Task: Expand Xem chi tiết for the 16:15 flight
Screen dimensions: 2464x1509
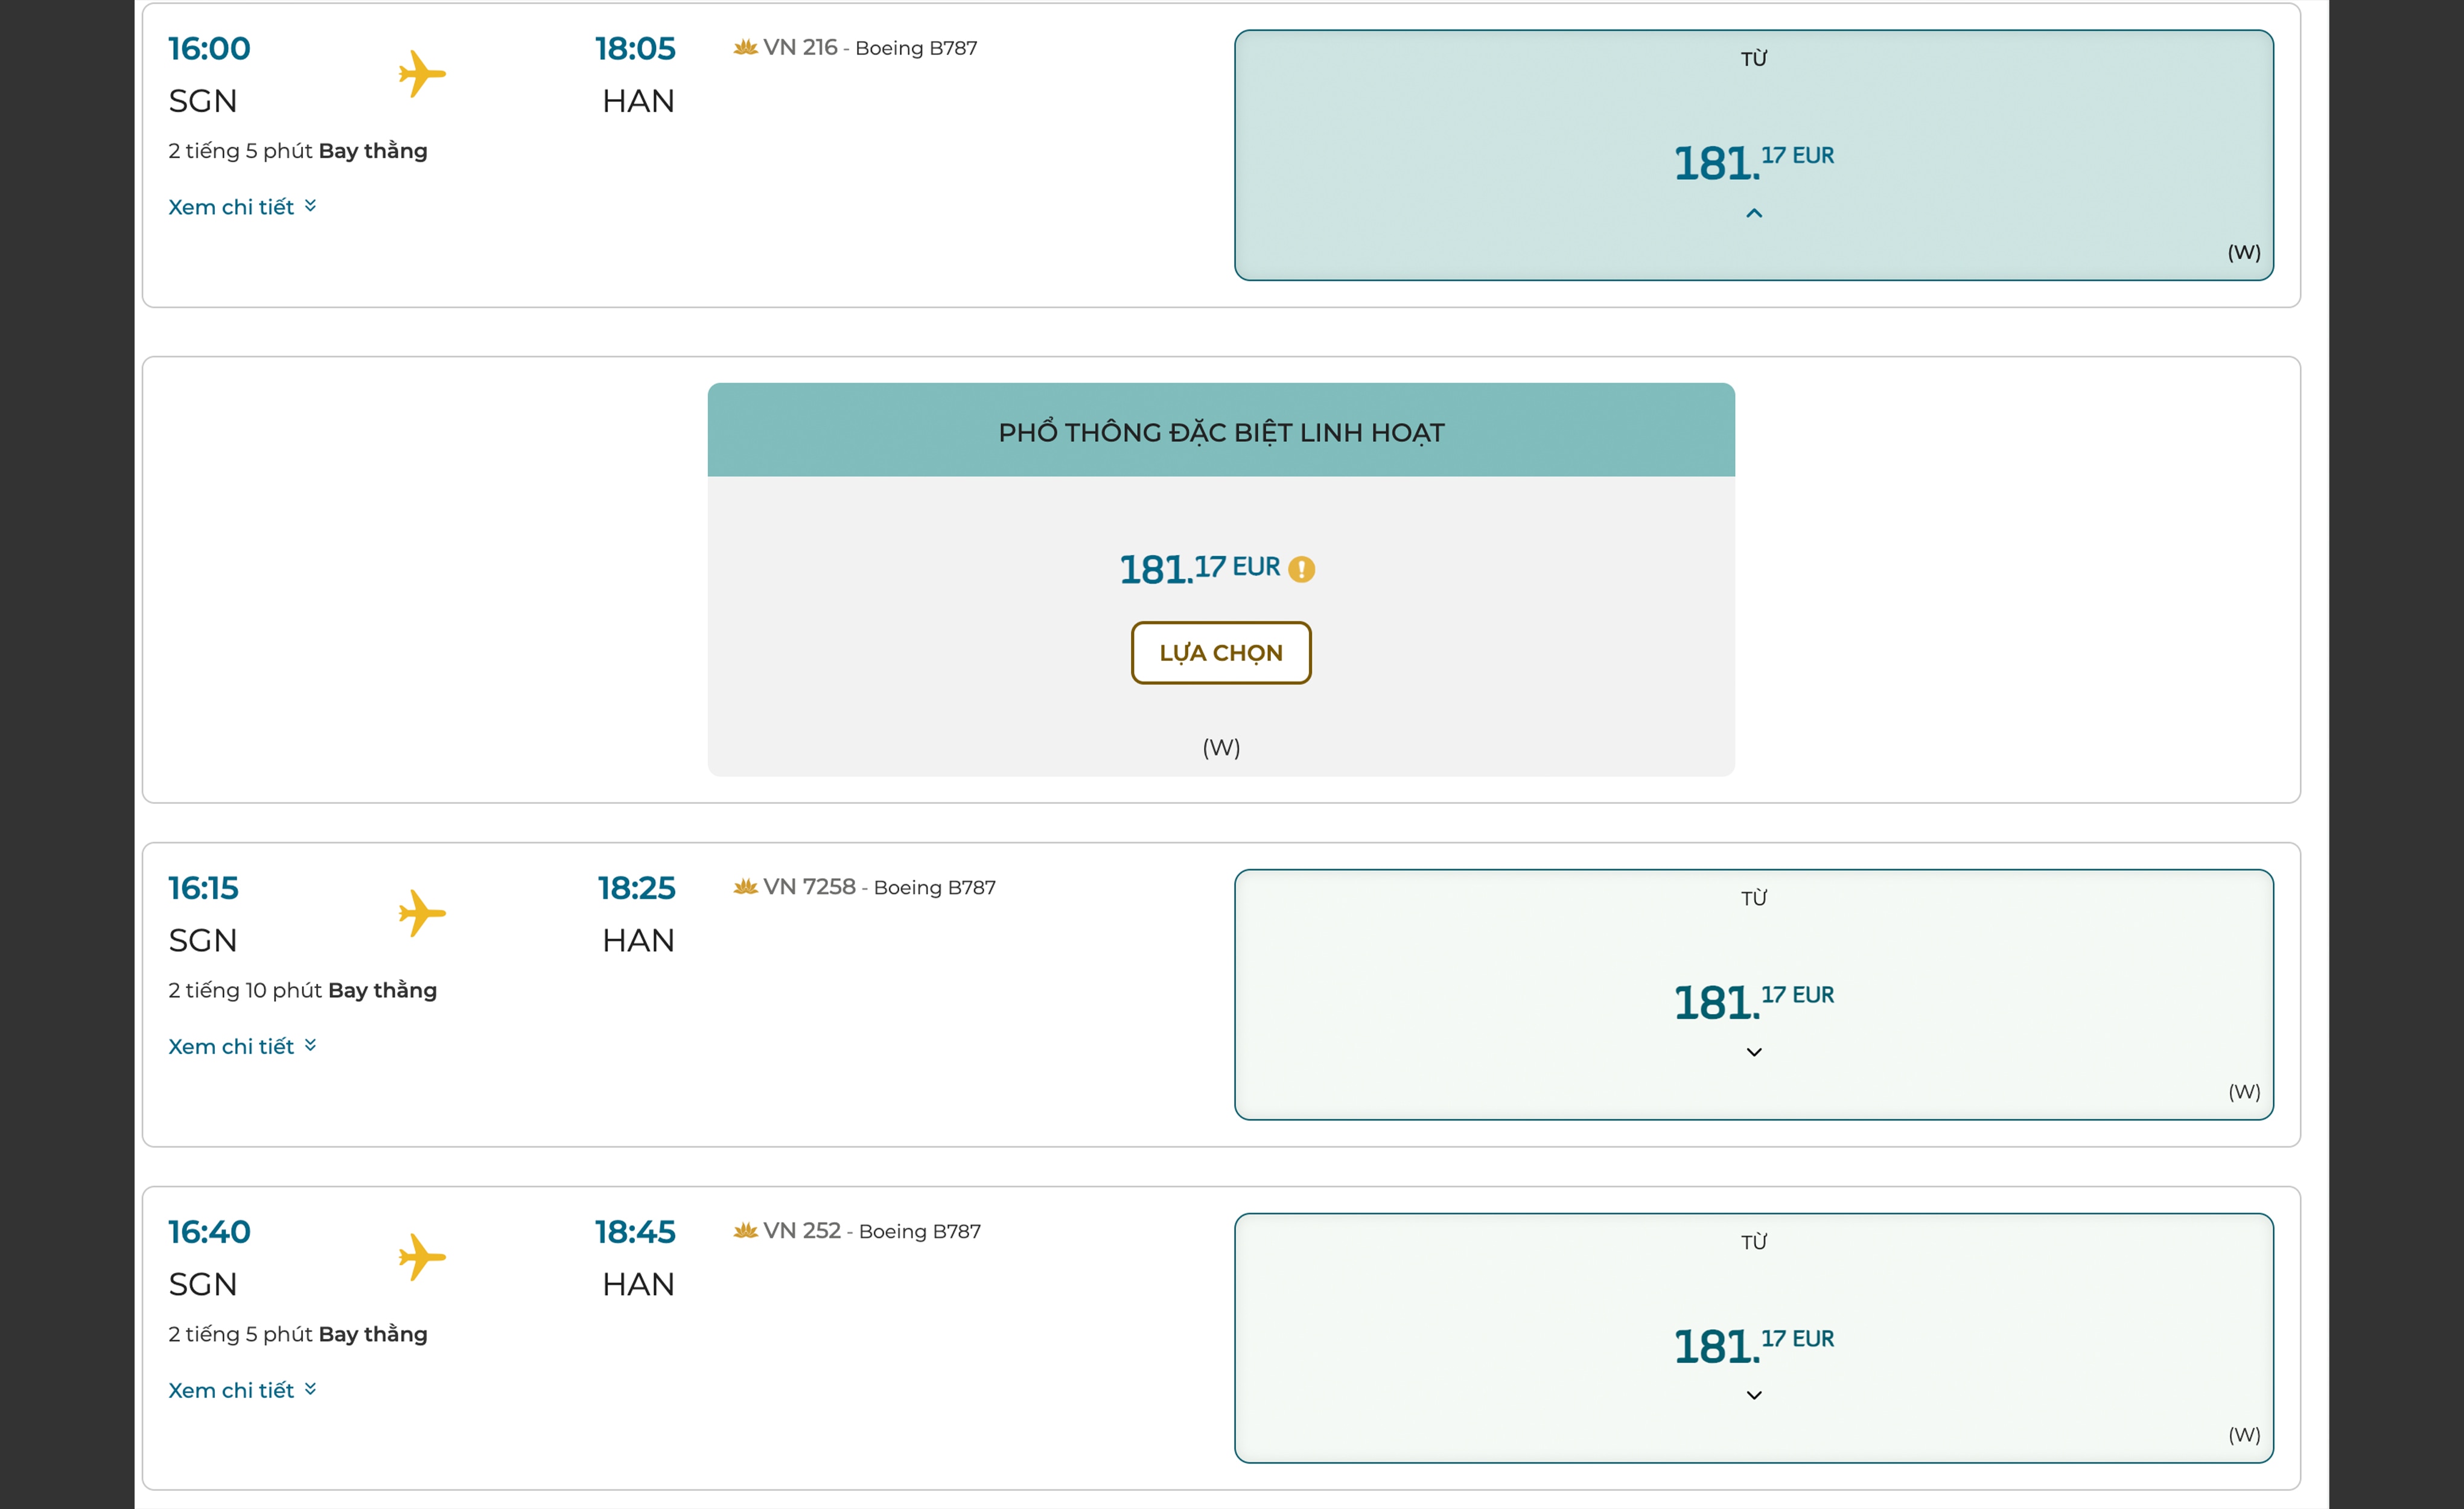Action: (x=242, y=1046)
